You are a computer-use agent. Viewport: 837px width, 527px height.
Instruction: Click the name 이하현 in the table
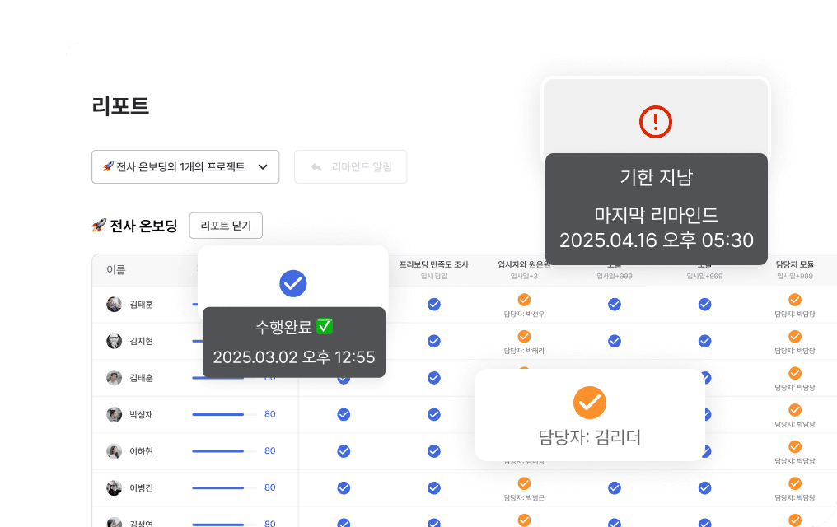pyautogui.click(x=142, y=451)
